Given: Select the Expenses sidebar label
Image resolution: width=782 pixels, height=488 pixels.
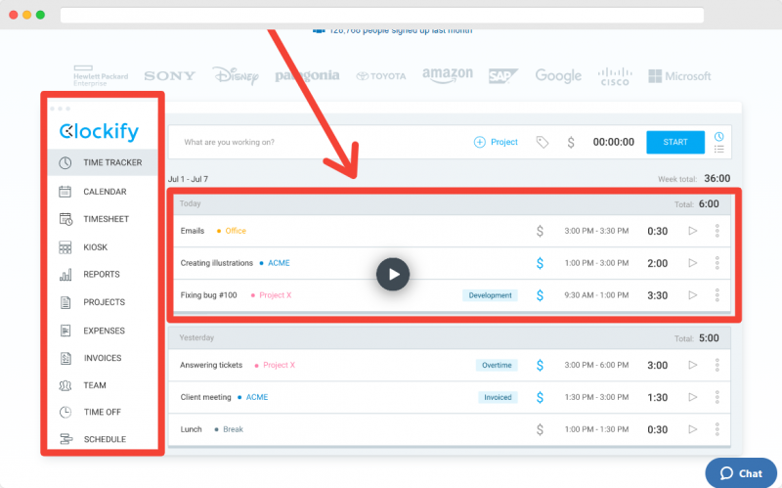Looking at the screenshot, I should (104, 331).
